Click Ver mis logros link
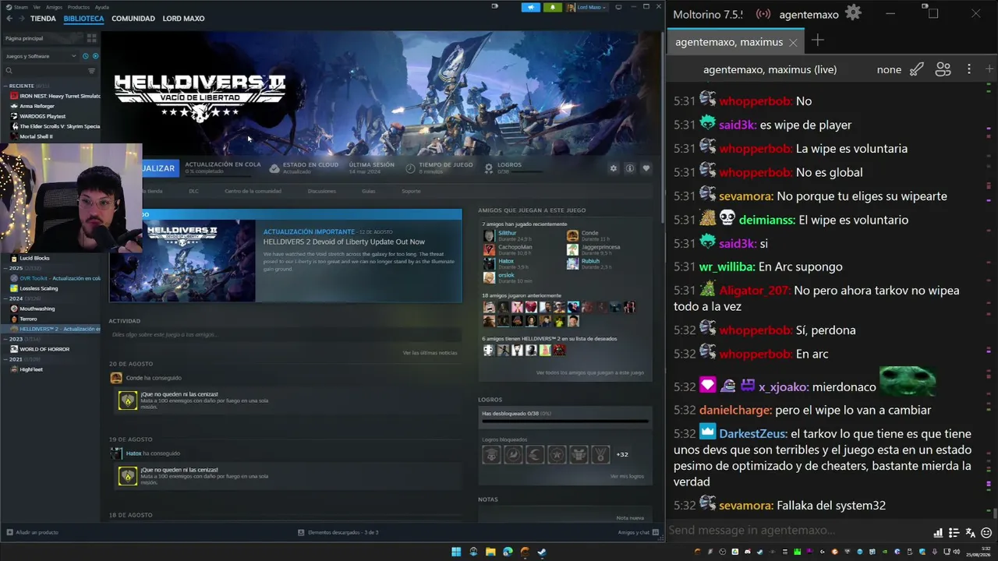Viewport: 998px width, 561px height. pyautogui.click(x=627, y=476)
